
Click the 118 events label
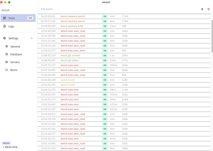tap(47, 9)
